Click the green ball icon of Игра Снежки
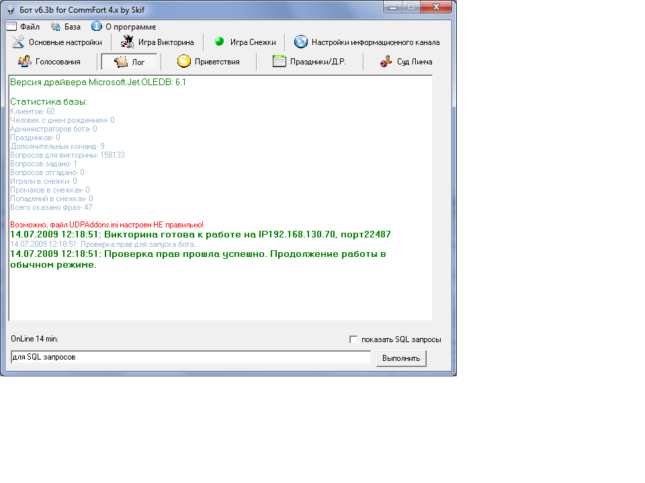 pyautogui.click(x=219, y=42)
